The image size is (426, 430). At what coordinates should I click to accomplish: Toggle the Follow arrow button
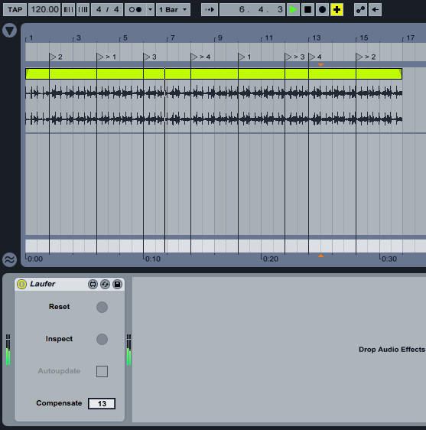[x=210, y=10]
